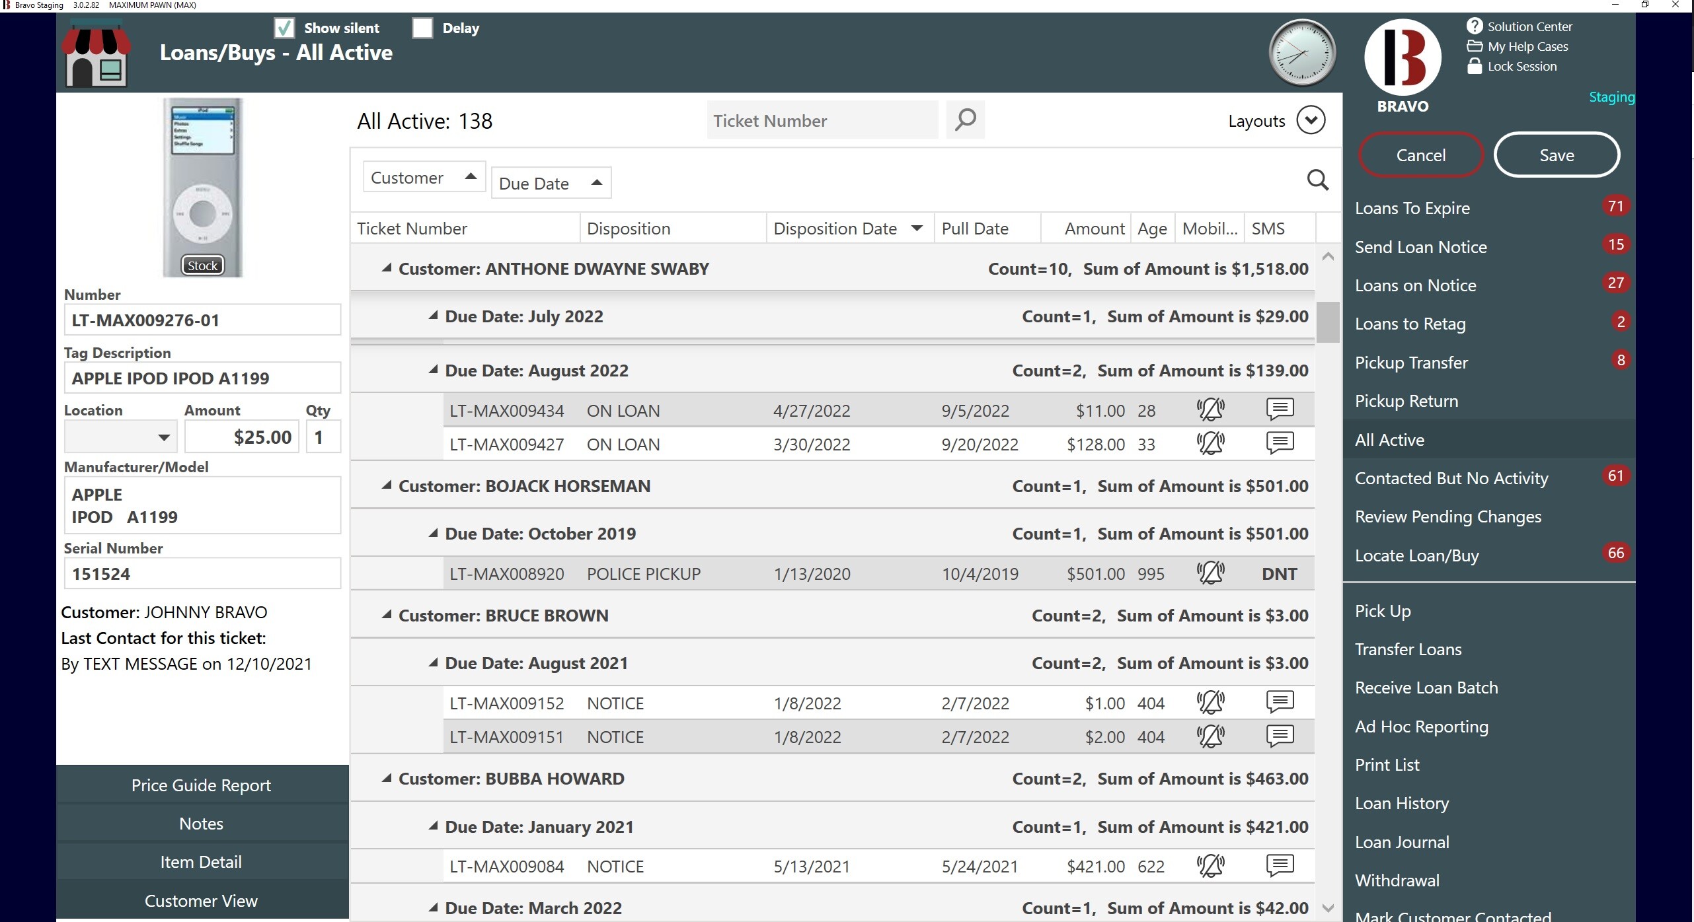Click the Serial Number field
The image size is (1694, 922).
pyautogui.click(x=202, y=573)
